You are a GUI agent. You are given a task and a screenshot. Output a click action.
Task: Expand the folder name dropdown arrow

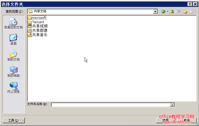[172, 105]
